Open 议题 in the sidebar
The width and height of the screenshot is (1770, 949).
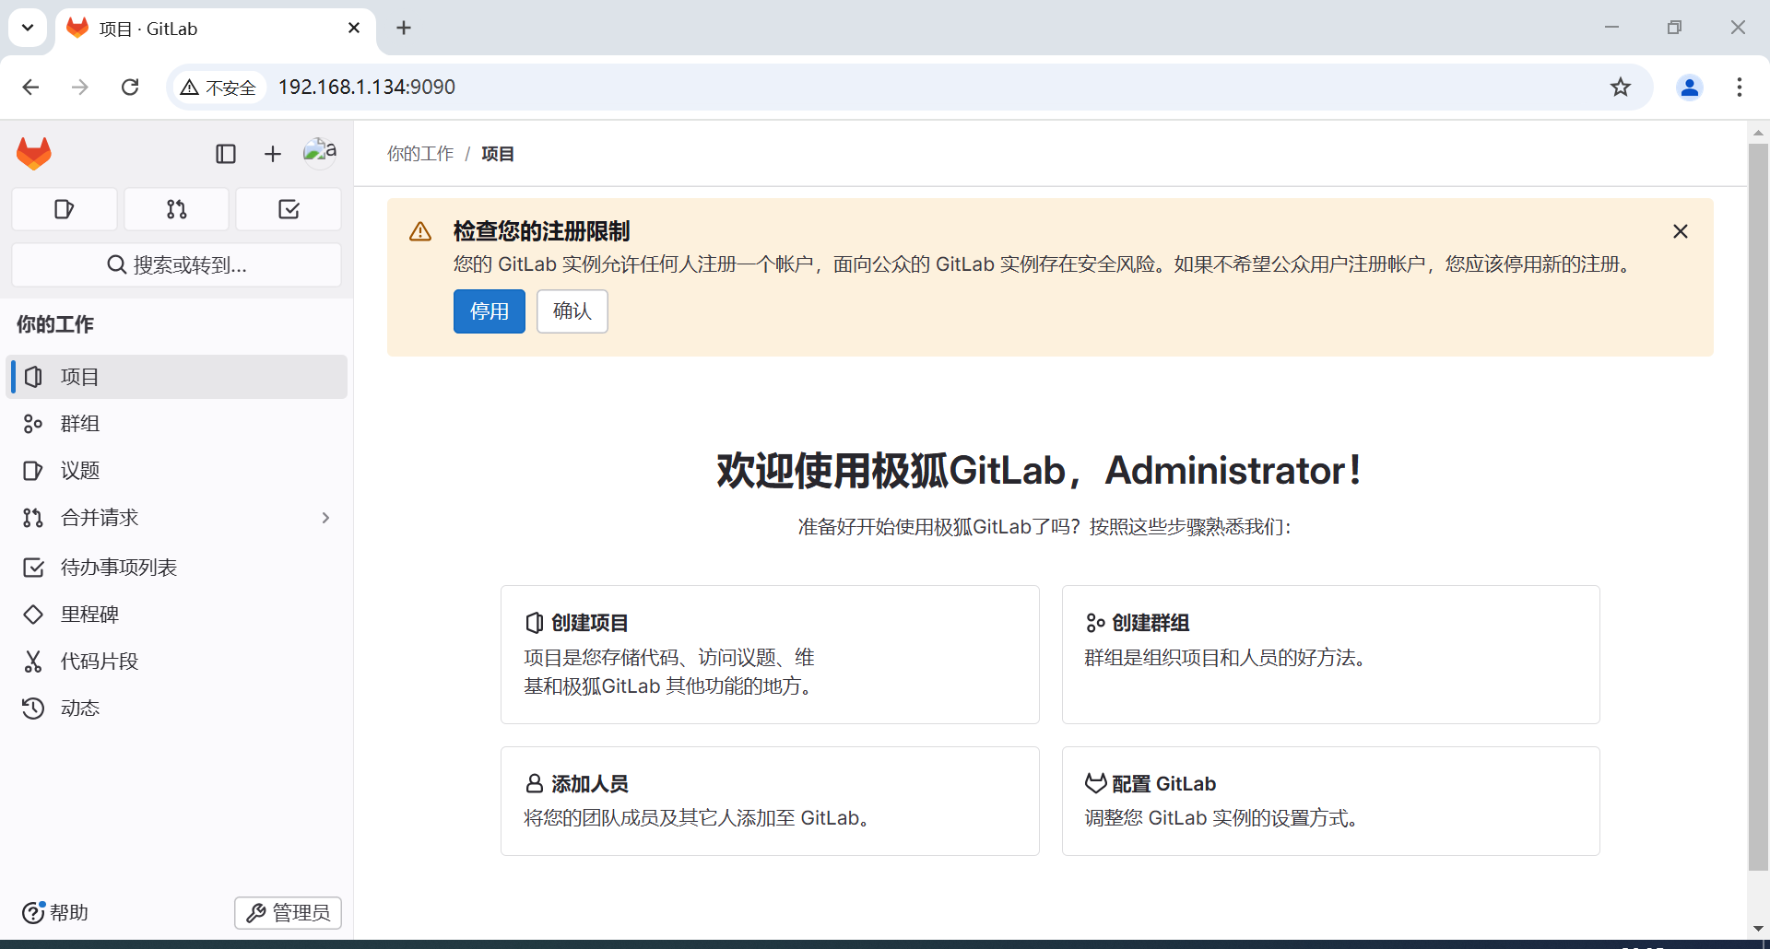pyautogui.click(x=177, y=471)
